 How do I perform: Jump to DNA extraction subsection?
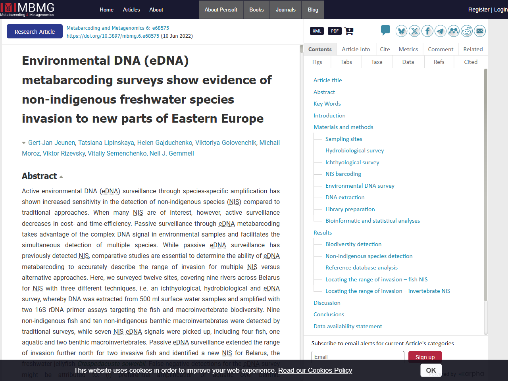(345, 197)
